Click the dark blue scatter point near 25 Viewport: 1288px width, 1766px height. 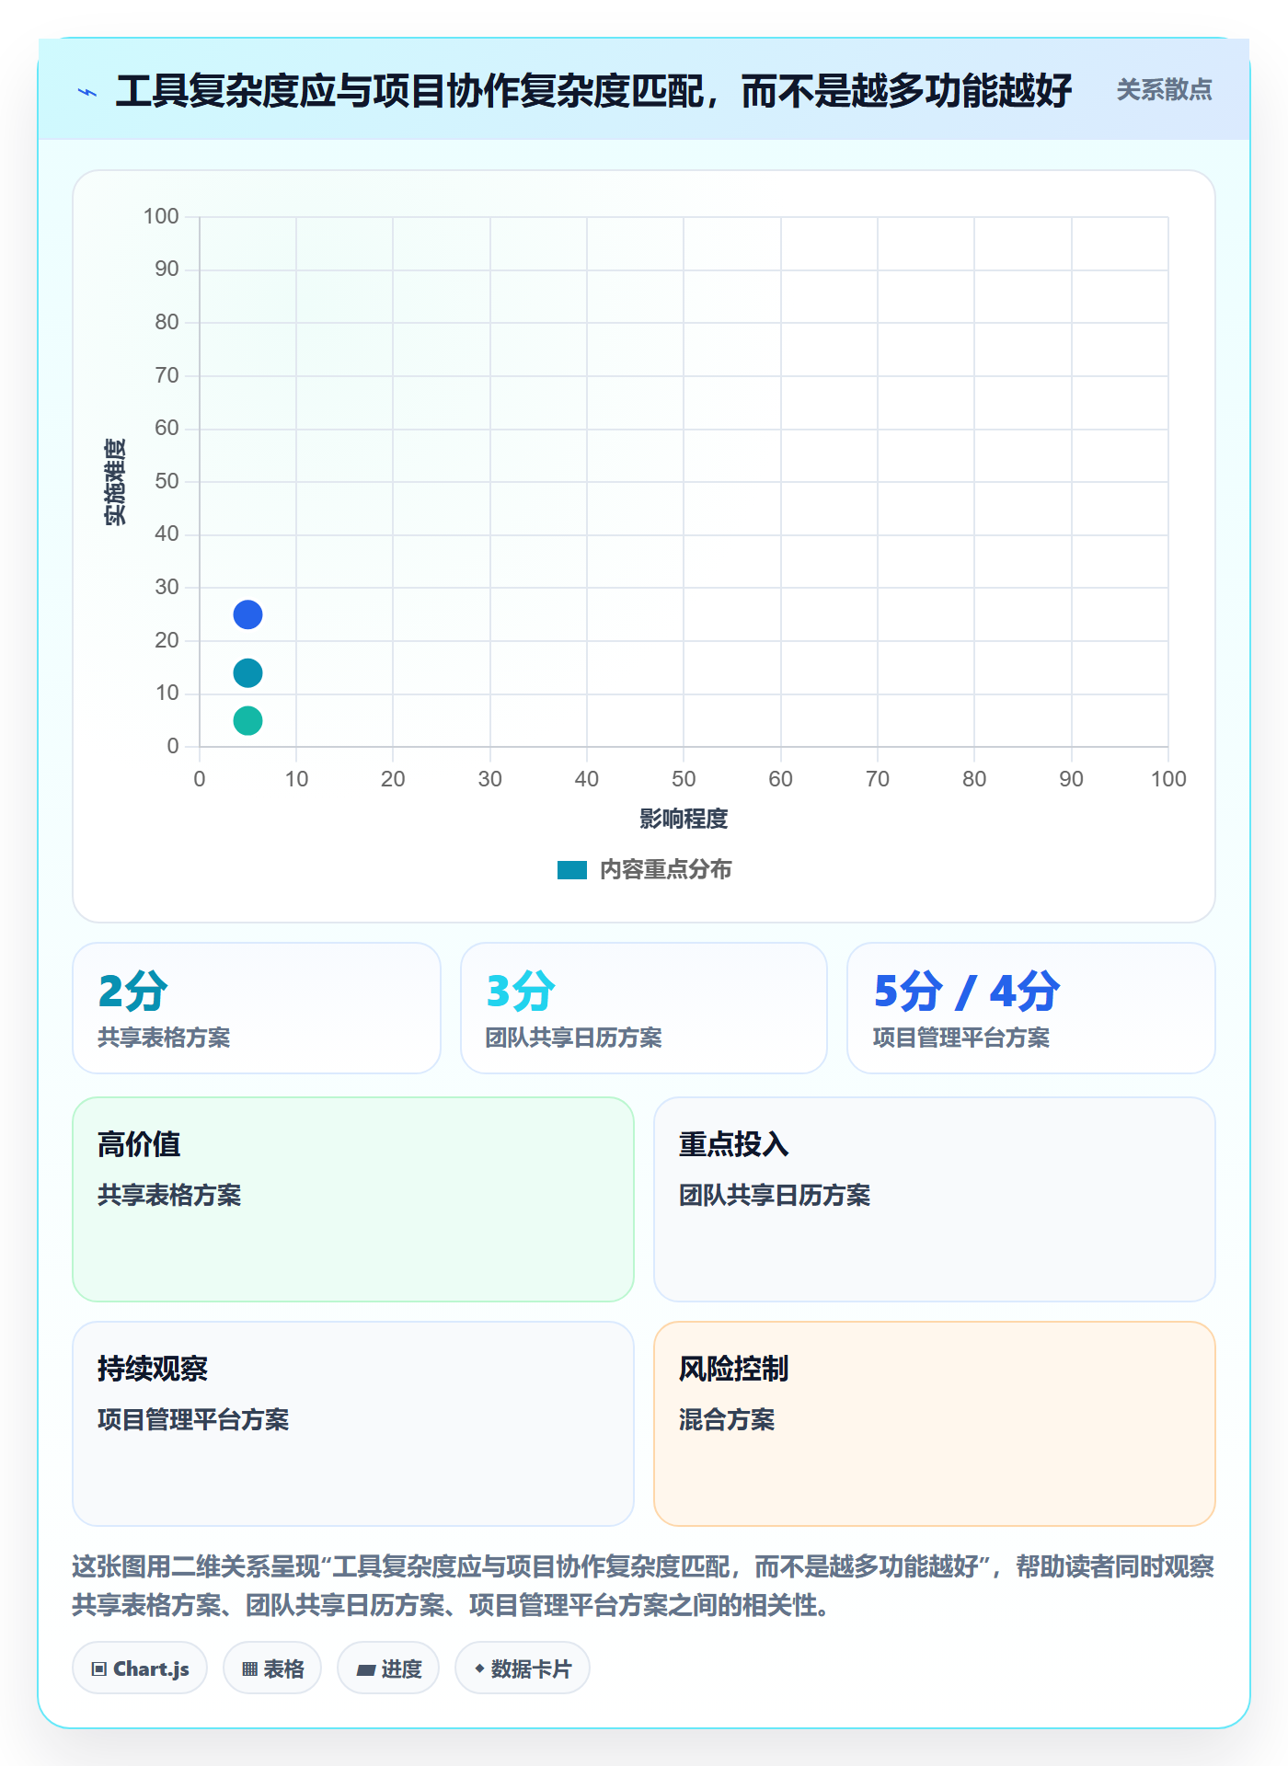click(247, 614)
